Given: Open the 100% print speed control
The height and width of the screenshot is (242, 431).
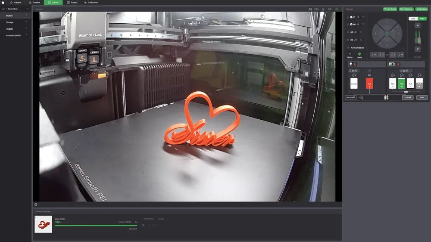Looking at the screenshot, I should pyautogui.click(x=350, y=55).
